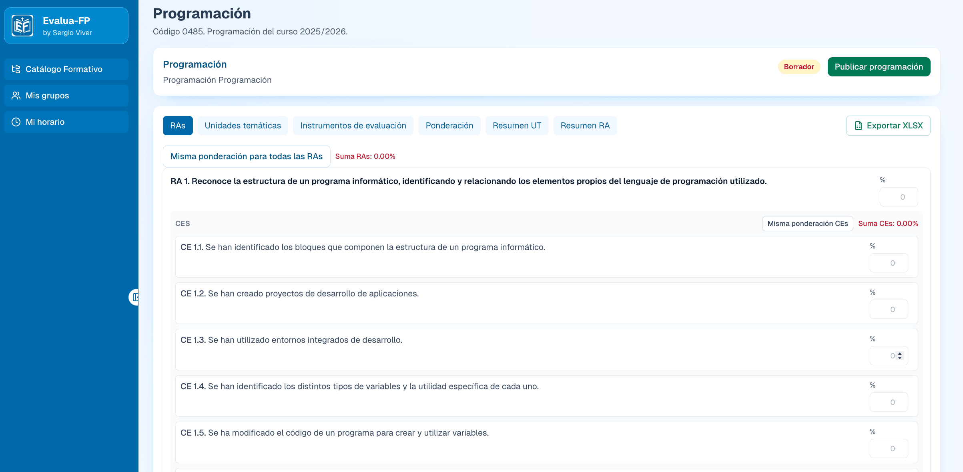
Task: Open the Resumen RA tab
Action: click(x=585, y=126)
